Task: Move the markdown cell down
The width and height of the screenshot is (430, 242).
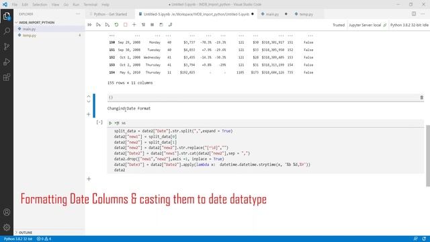Action: point(89,101)
